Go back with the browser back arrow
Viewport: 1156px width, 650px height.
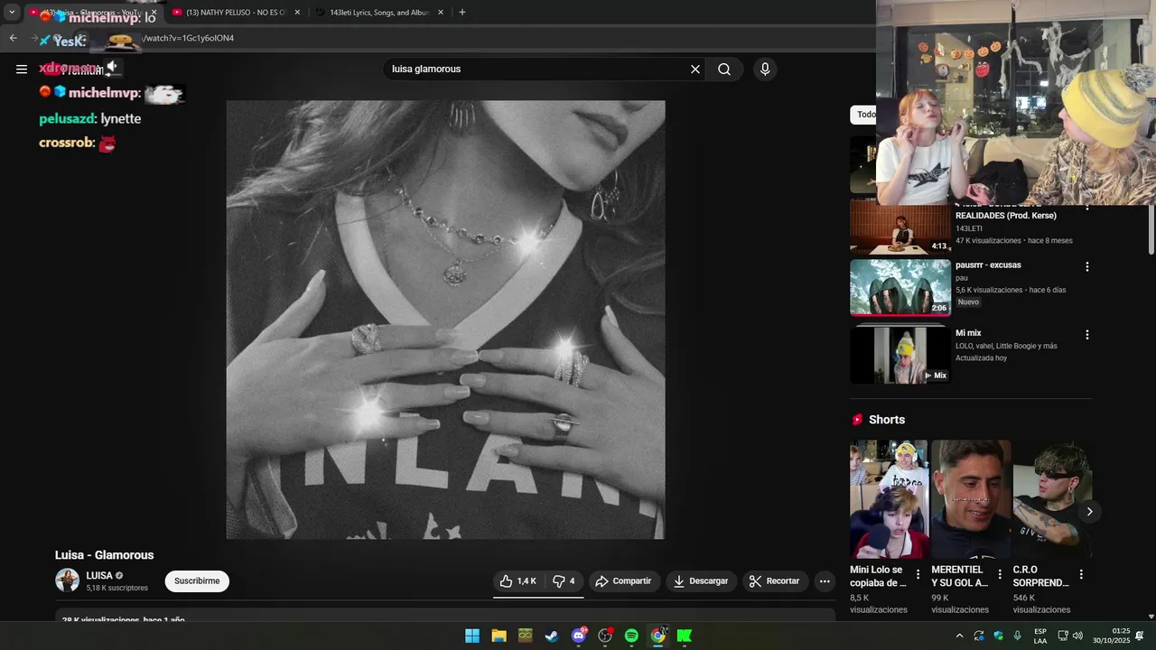(14, 38)
